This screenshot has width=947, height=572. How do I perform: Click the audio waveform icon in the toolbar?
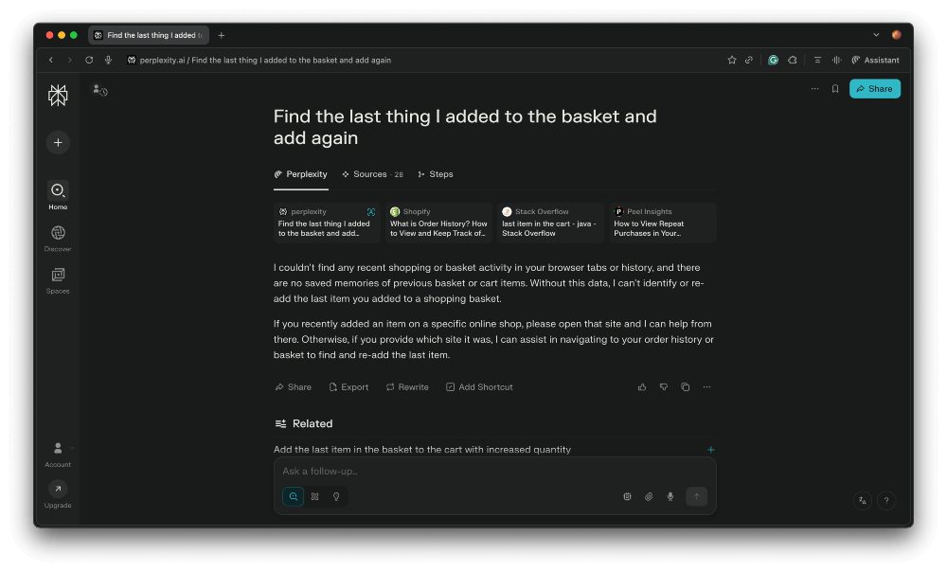click(836, 60)
